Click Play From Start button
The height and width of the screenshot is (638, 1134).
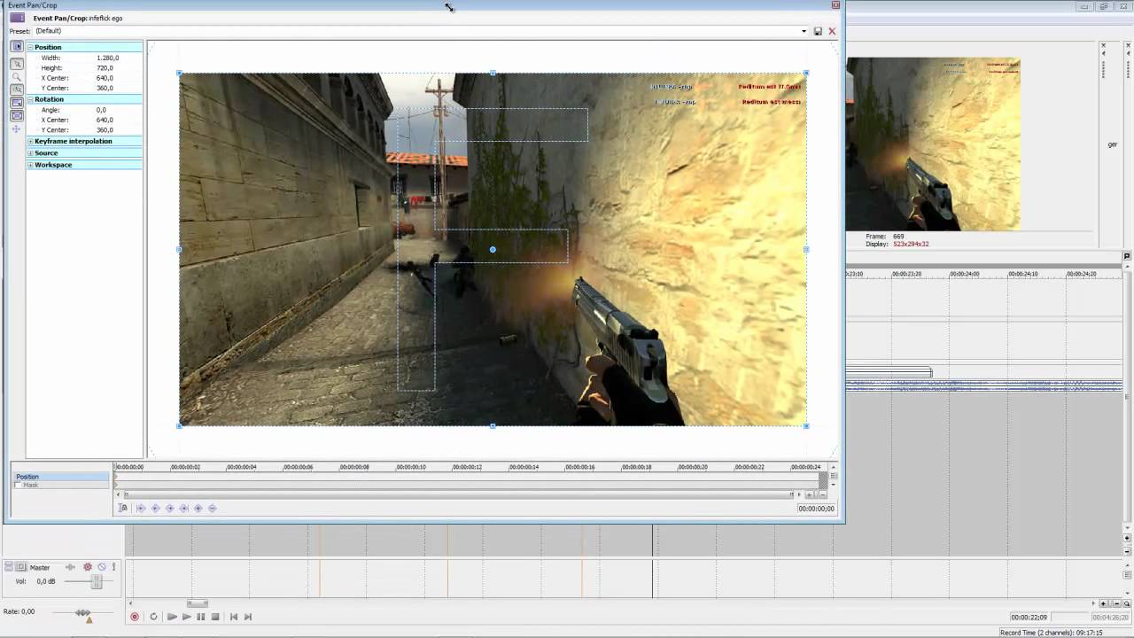pyautogui.click(x=172, y=617)
